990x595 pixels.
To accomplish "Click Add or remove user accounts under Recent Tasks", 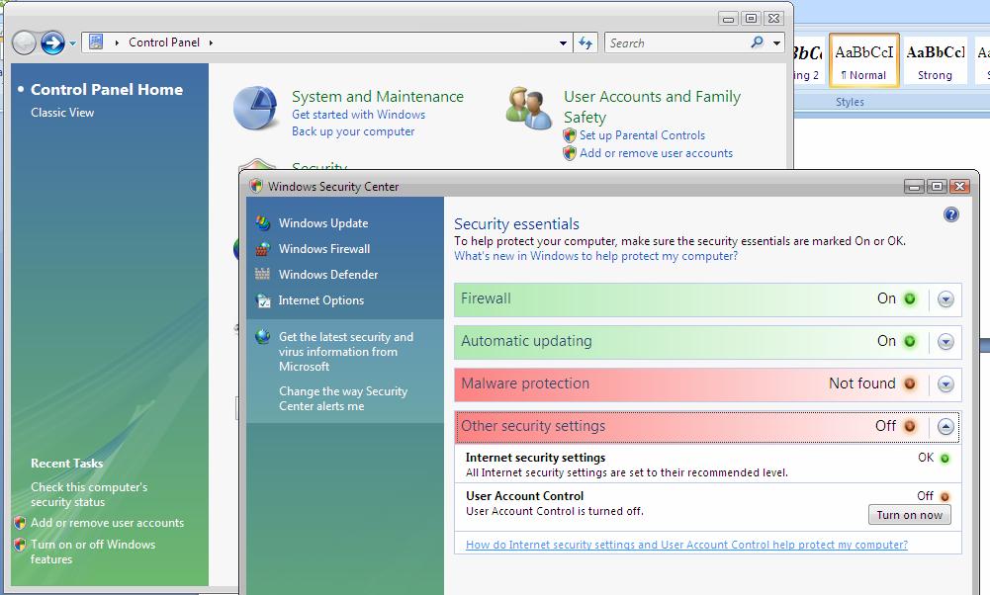I will point(108,523).
